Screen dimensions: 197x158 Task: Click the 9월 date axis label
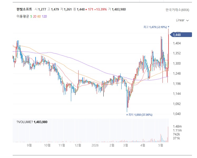(29, 145)
